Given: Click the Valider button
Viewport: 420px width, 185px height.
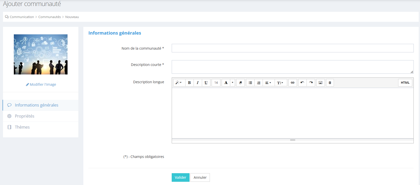Looking at the screenshot, I should 181,177.
